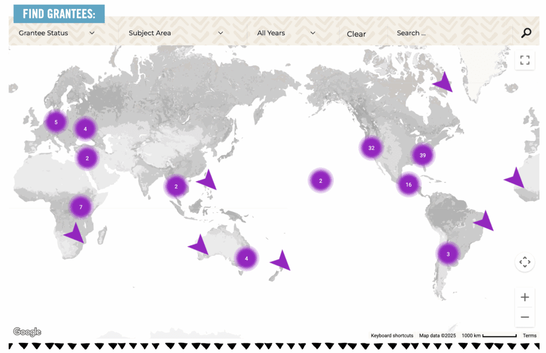This screenshot has width=546, height=353.
Task: Open the Grantee Status dropdown
Action: point(57,33)
